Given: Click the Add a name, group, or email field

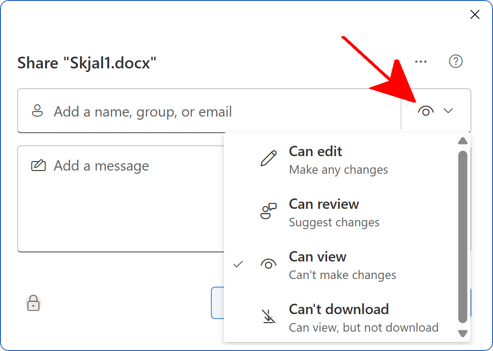Looking at the screenshot, I should click(209, 111).
